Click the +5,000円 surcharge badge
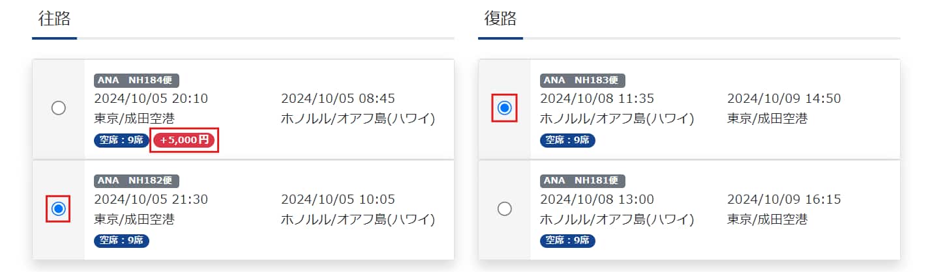 (x=184, y=140)
